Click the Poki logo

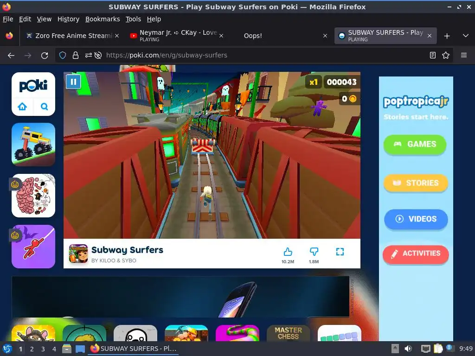click(x=33, y=86)
